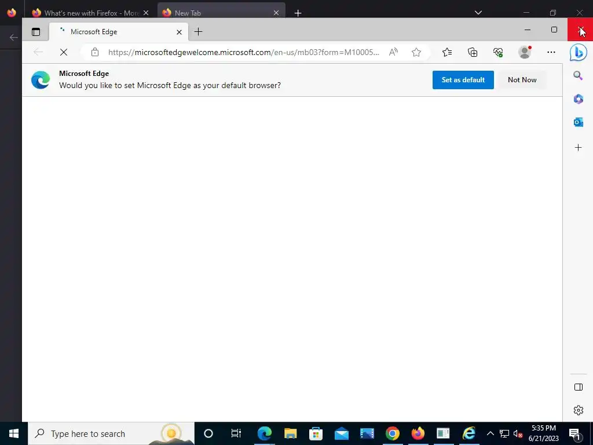This screenshot has width=593, height=445.
Task: Open Edge profile avatar
Action: point(525,52)
